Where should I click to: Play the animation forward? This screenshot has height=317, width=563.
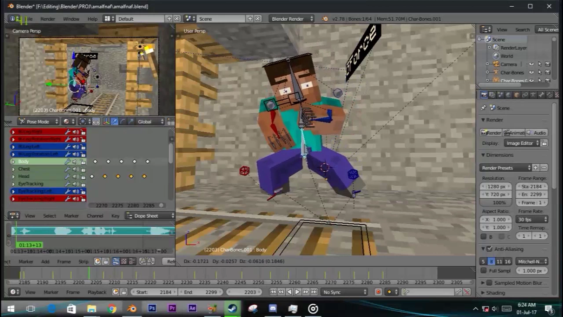[297, 292]
